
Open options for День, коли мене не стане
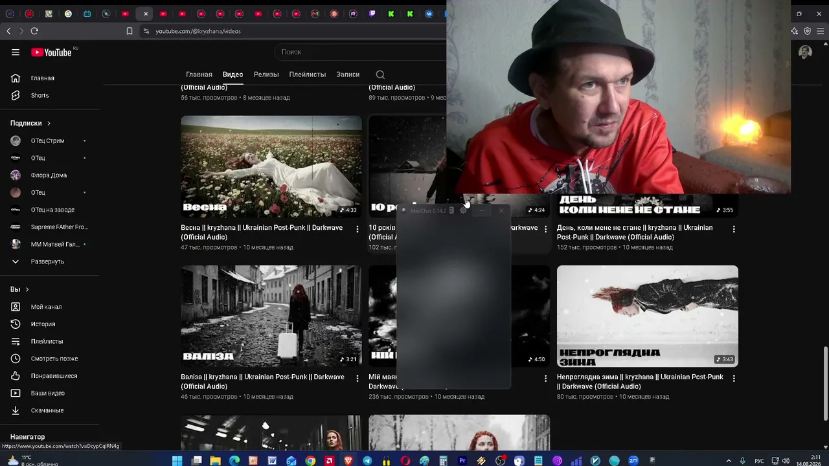734,229
